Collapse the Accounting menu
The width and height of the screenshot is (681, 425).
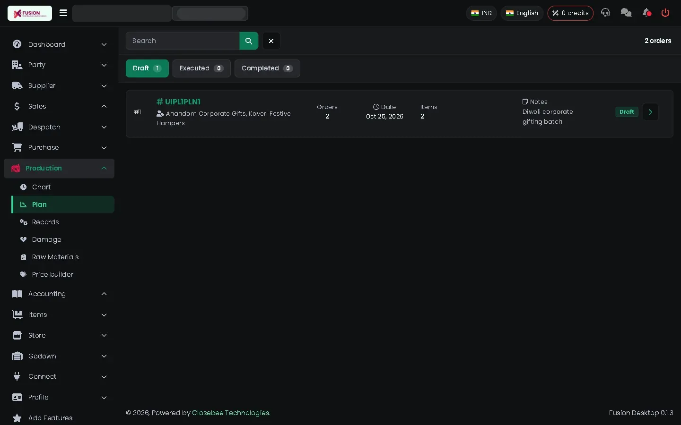[x=59, y=294]
